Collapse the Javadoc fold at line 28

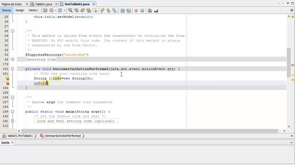(12, 31)
